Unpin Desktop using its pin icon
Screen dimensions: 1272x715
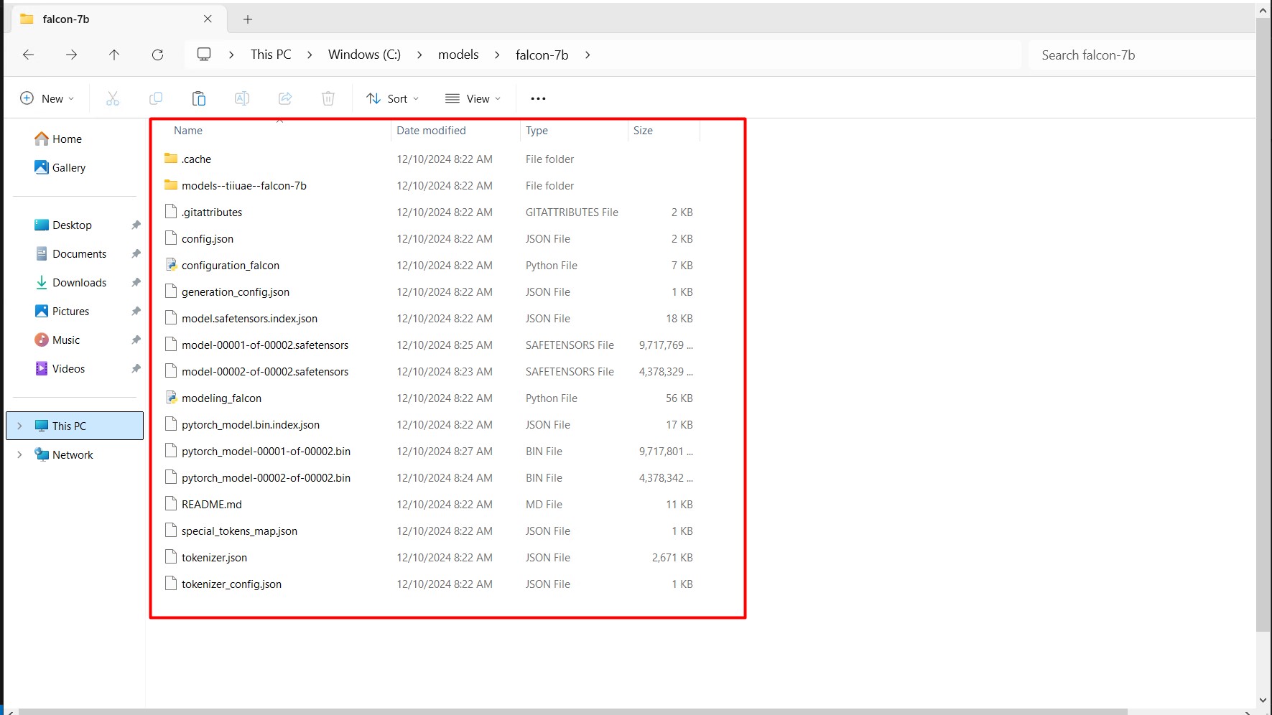(136, 225)
